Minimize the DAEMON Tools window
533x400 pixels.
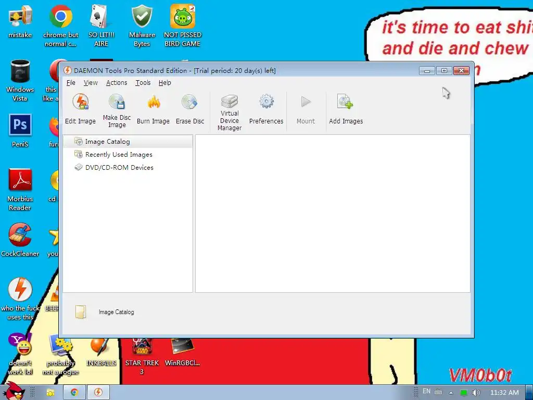(427, 71)
